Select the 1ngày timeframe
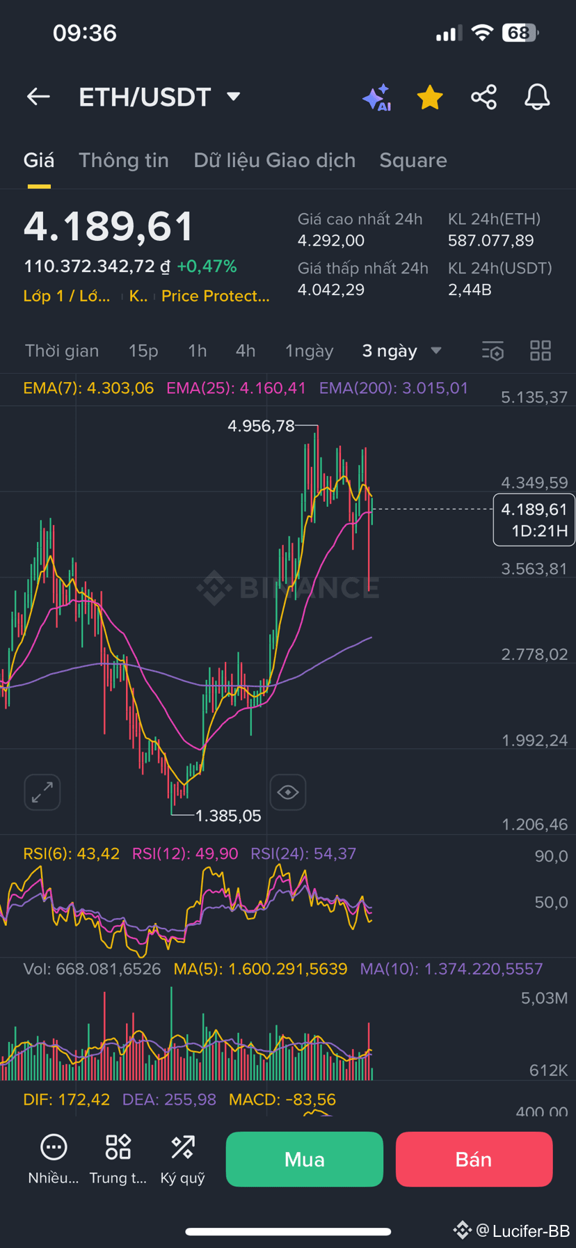Screen dimensions: 576x1248 (310, 351)
